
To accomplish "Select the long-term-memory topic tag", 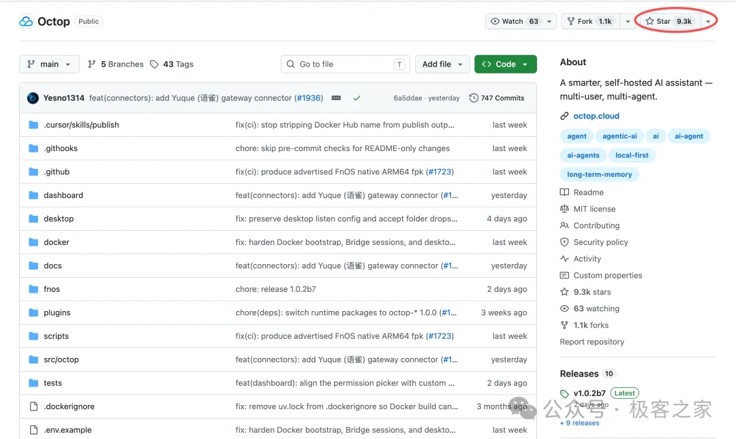I will tap(600, 174).
